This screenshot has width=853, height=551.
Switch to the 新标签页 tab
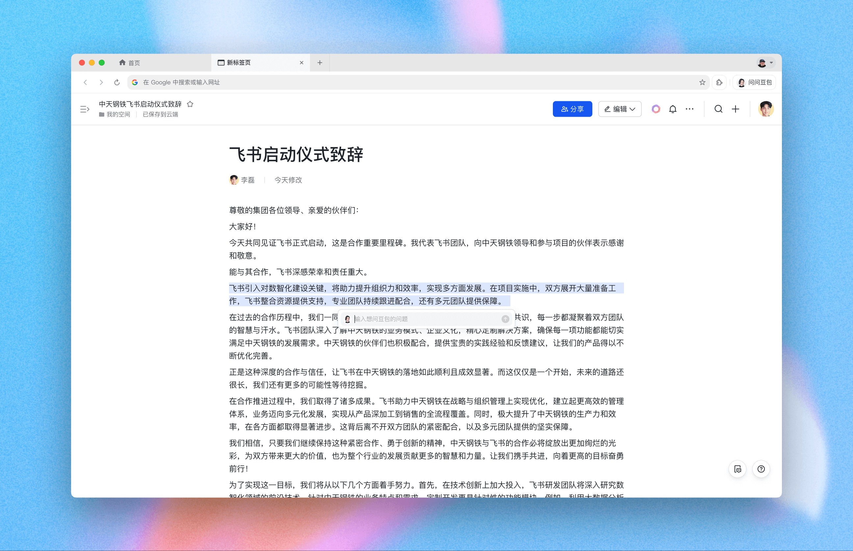coord(260,62)
